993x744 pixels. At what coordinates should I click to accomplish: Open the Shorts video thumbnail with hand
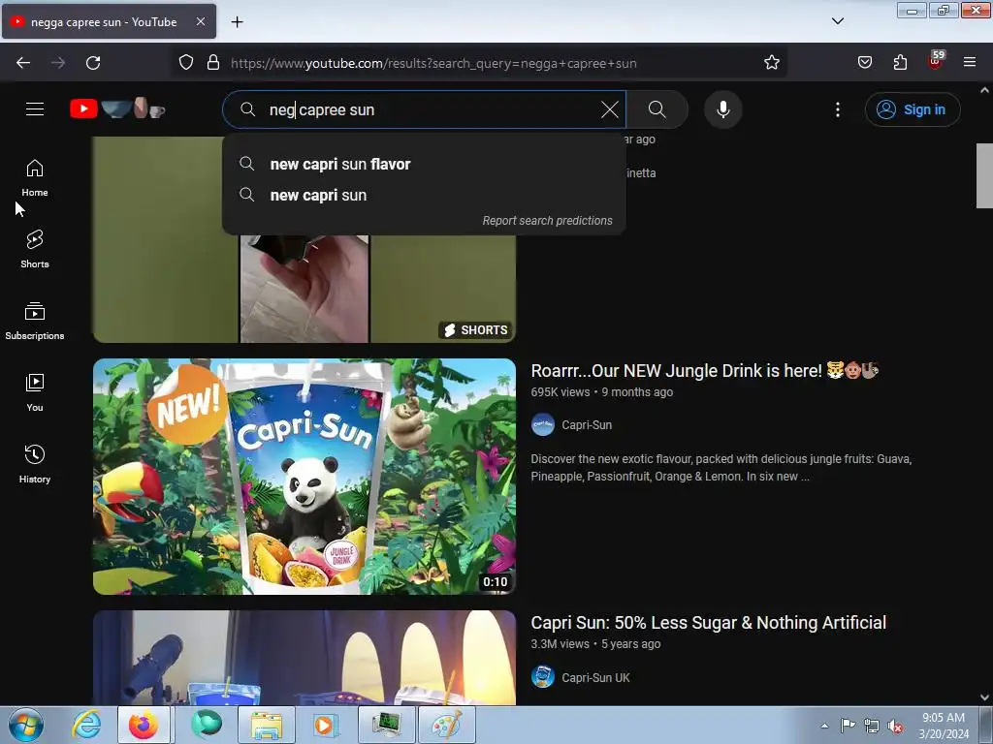pos(304,288)
